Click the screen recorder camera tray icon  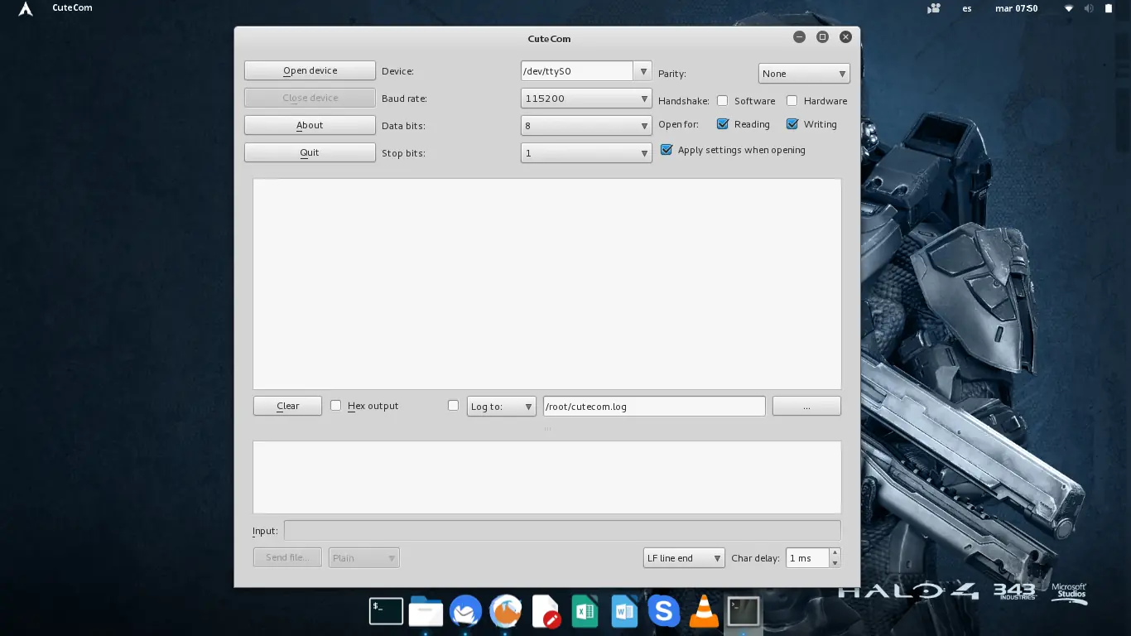pyautogui.click(x=934, y=8)
